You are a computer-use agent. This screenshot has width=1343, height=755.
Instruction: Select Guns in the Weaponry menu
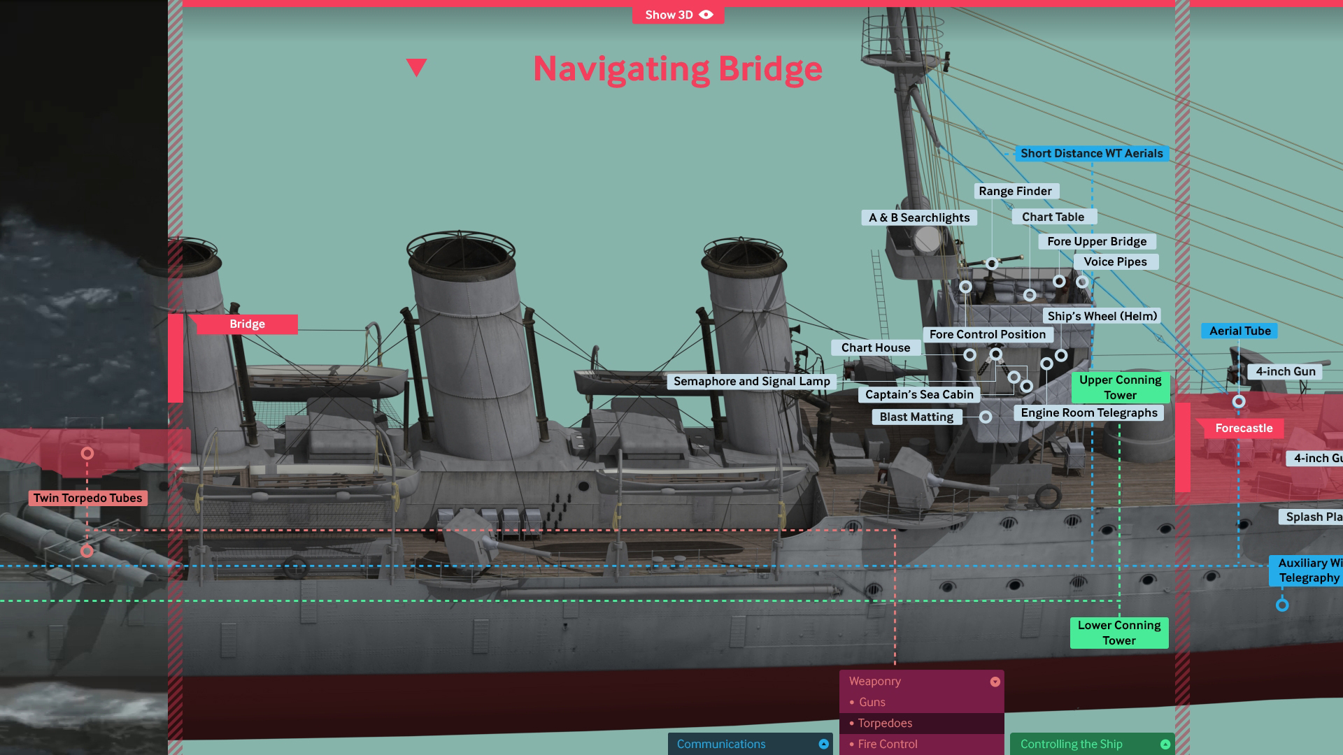tap(872, 702)
